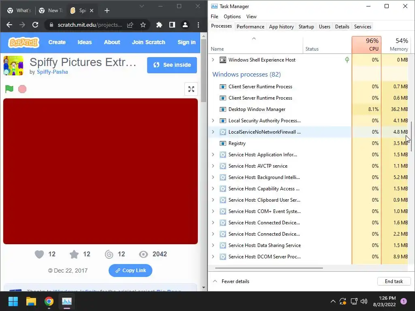Switch to App history tab
The width and height of the screenshot is (415, 311).
coord(281,27)
